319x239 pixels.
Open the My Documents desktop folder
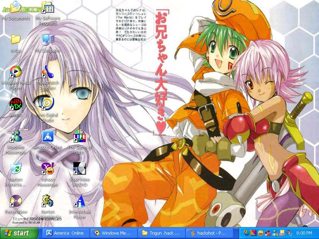16,11
